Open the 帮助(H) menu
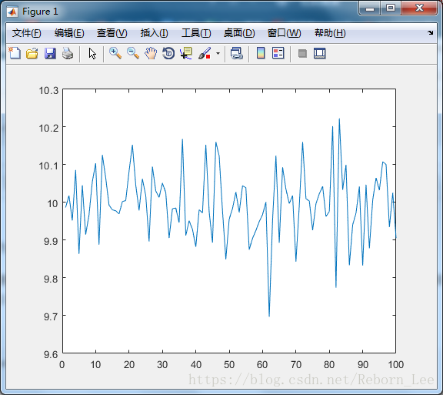 point(330,33)
